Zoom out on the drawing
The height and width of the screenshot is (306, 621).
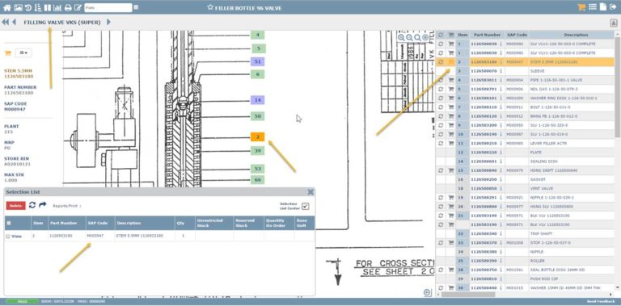(409, 38)
